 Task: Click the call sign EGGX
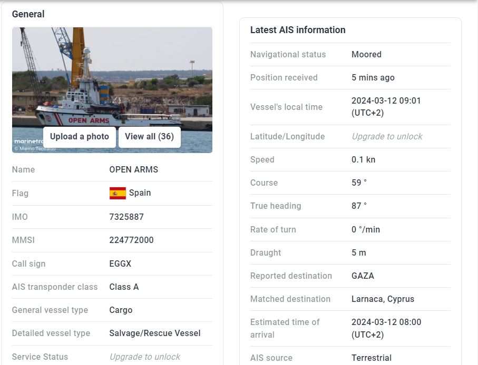120,263
